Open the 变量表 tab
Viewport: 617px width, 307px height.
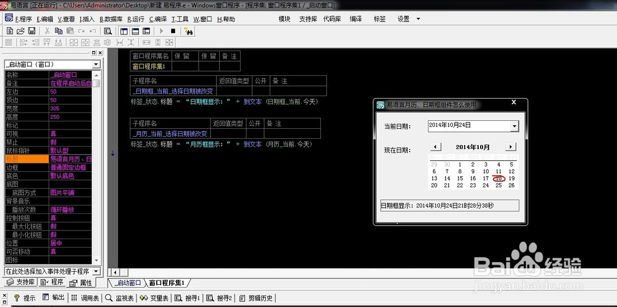(x=155, y=298)
